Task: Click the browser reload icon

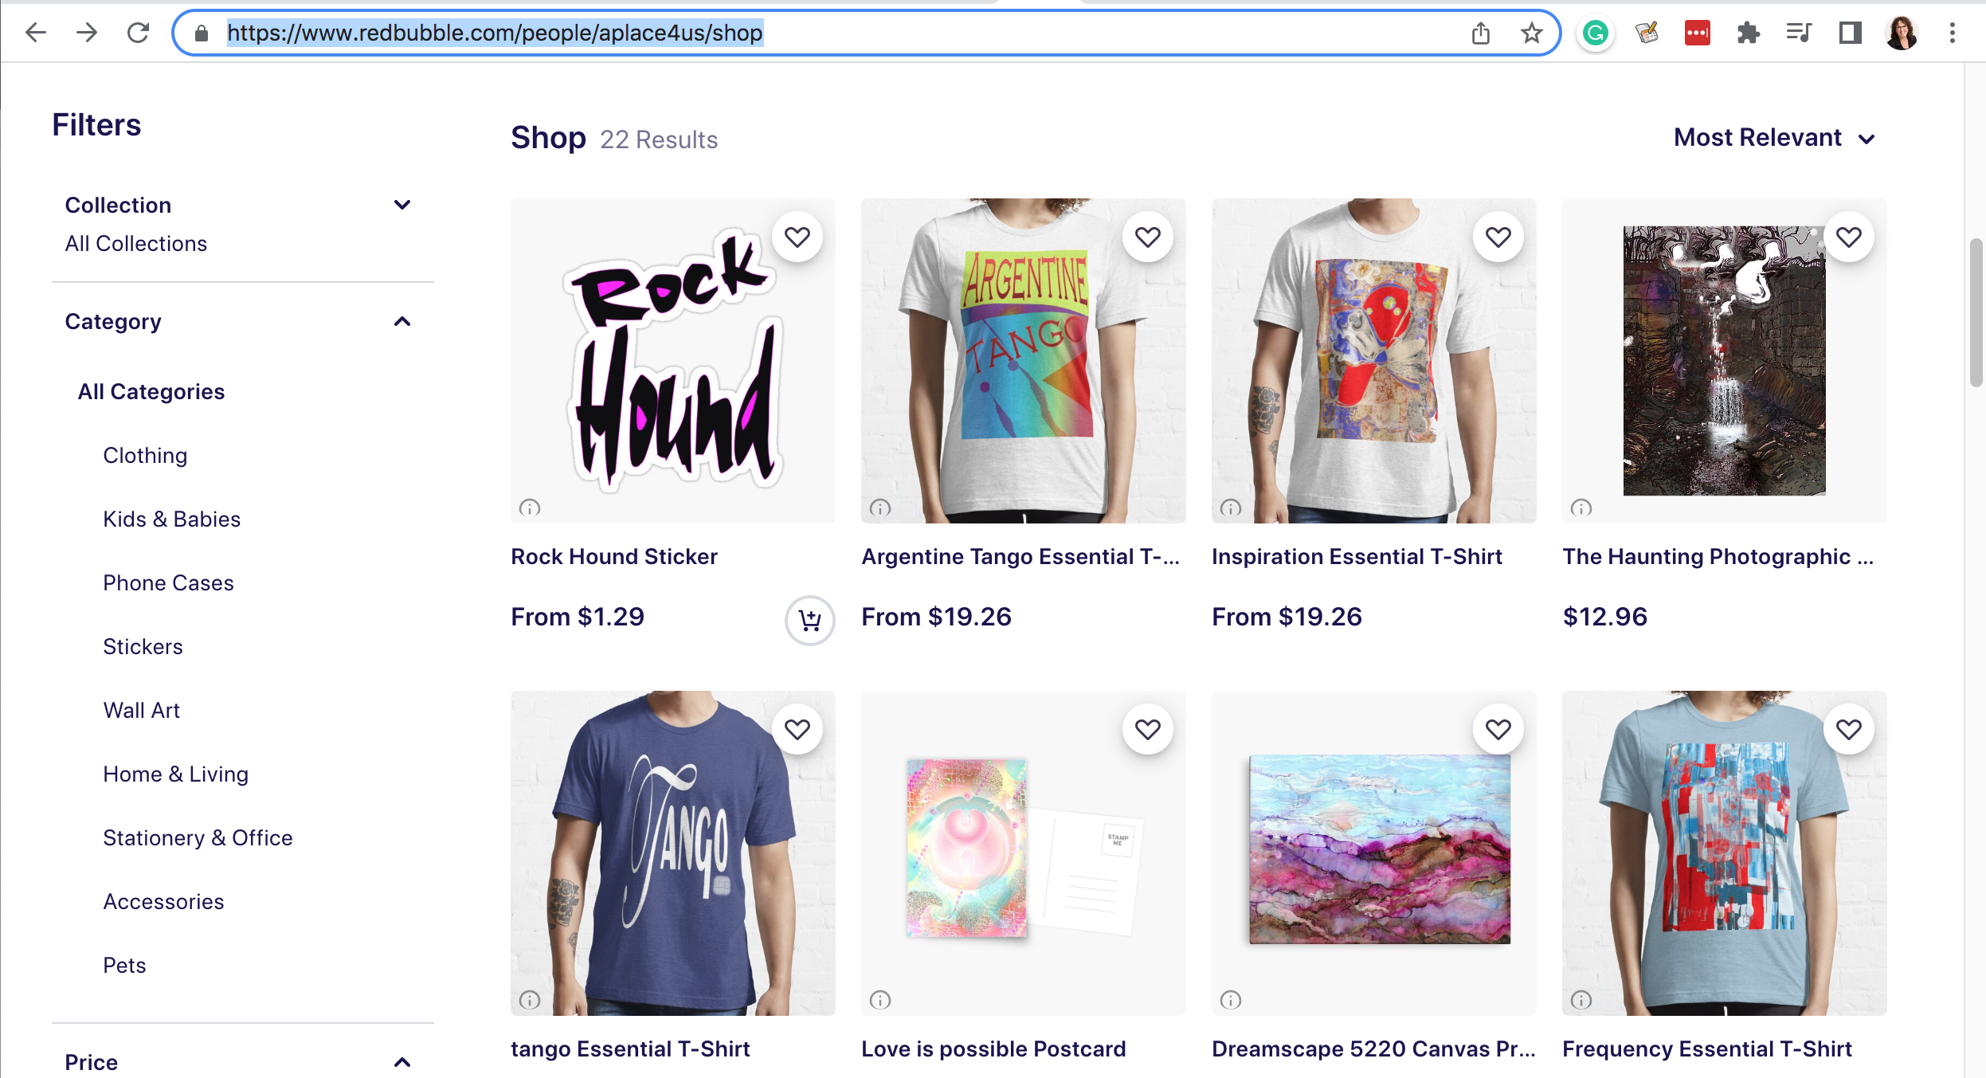Action: tap(138, 33)
